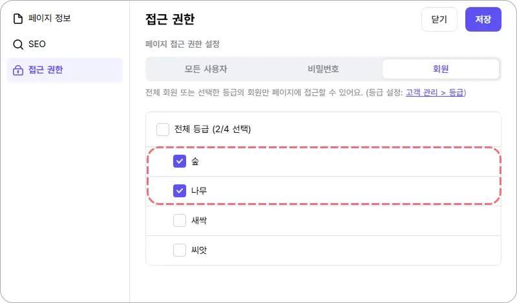This screenshot has width=517, height=303.
Task: Click the 새싹 grade label text
Action: [x=199, y=220]
